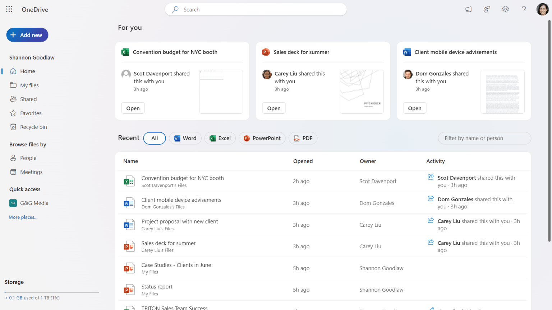Open the Microsoft 365 app launcher grid
The image size is (552, 310).
(x=9, y=9)
